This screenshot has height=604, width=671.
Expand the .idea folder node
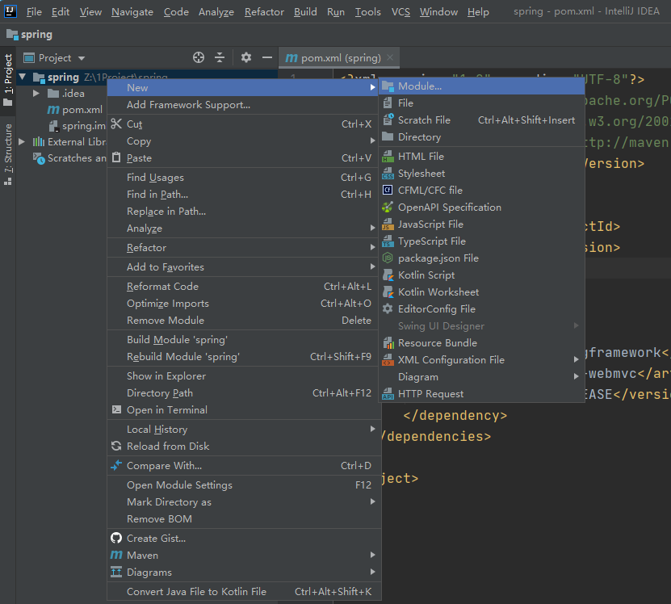(36, 94)
